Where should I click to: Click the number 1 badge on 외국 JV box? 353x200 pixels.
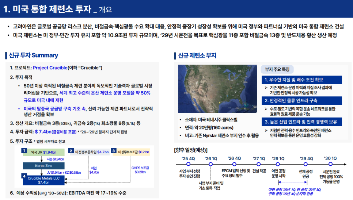tap(24, 151)
